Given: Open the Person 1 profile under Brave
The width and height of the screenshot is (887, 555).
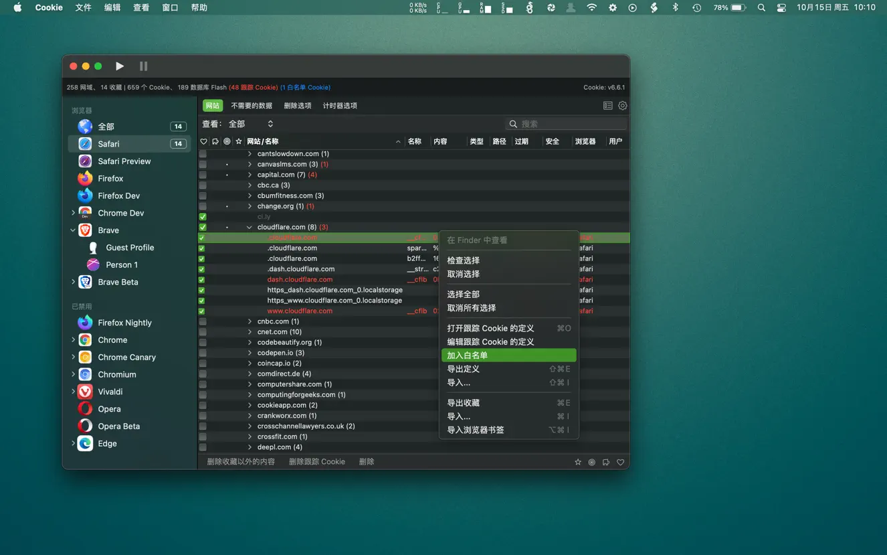Looking at the screenshot, I should [122, 265].
